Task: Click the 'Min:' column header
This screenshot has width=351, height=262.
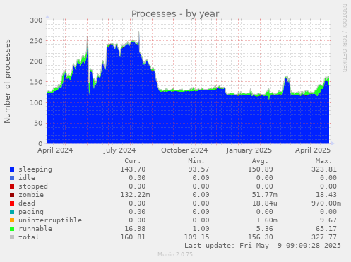Action: pyautogui.click(x=196, y=161)
